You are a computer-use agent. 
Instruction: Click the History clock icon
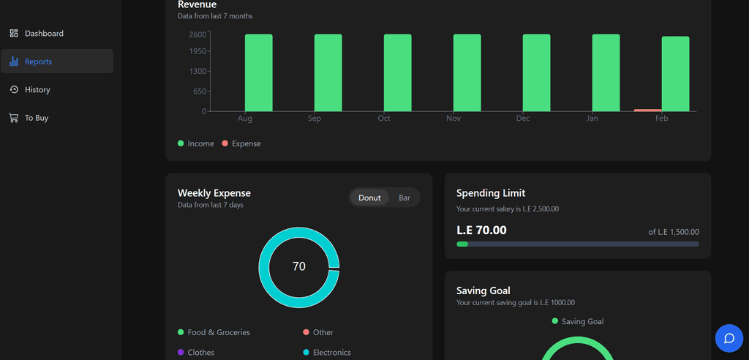(13, 89)
